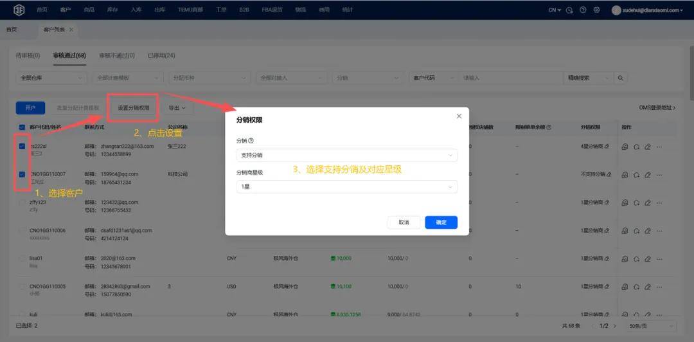Open the 全部仓库 filter dropdown
Viewport: 694px width, 342px height.
[51, 78]
